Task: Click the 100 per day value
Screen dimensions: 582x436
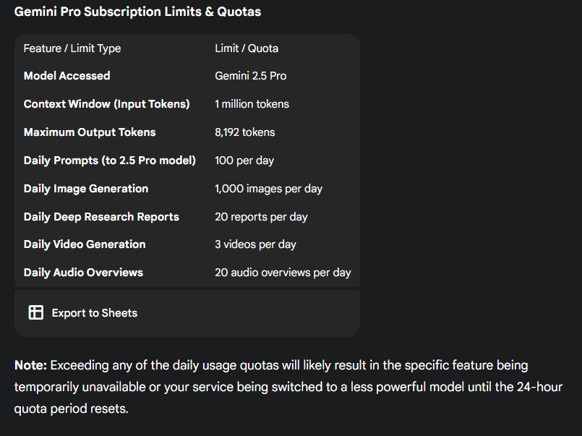Action: [244, 161]
